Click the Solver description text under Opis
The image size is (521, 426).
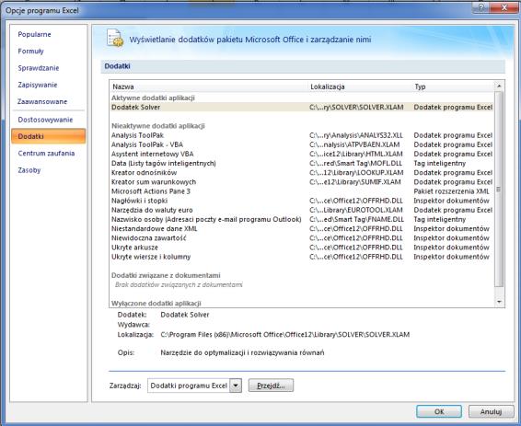(x=242, y=352)
